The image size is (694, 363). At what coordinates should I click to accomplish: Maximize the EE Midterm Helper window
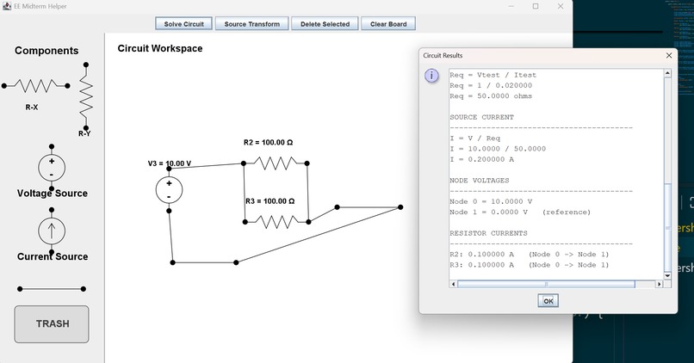536,6
